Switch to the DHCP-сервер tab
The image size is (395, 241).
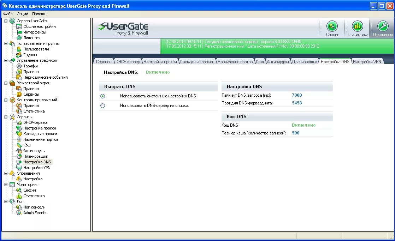pos(128,62)
